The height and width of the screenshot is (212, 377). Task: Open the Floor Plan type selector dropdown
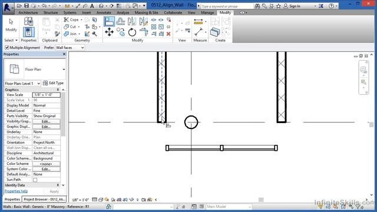coord(64,69)
